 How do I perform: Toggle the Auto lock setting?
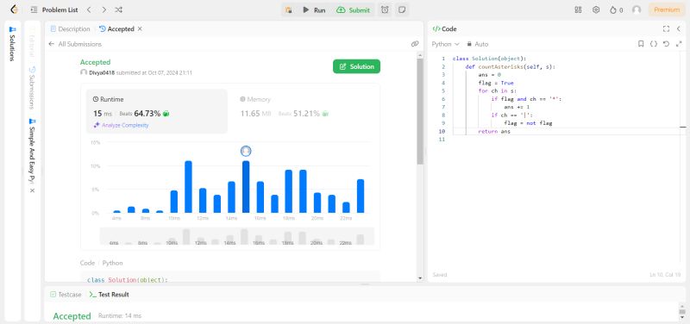(478, 44)
